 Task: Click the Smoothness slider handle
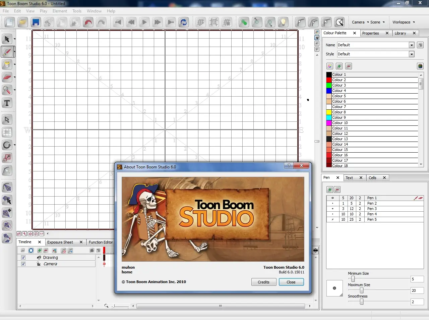pos(361,302)
